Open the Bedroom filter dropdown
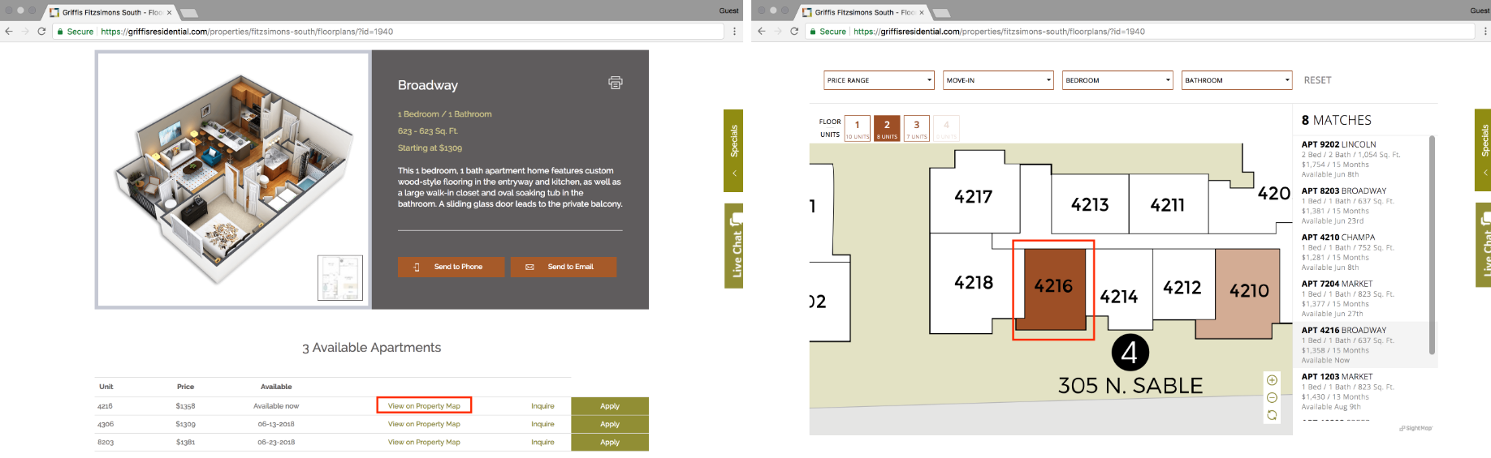 coord(1117,80)
